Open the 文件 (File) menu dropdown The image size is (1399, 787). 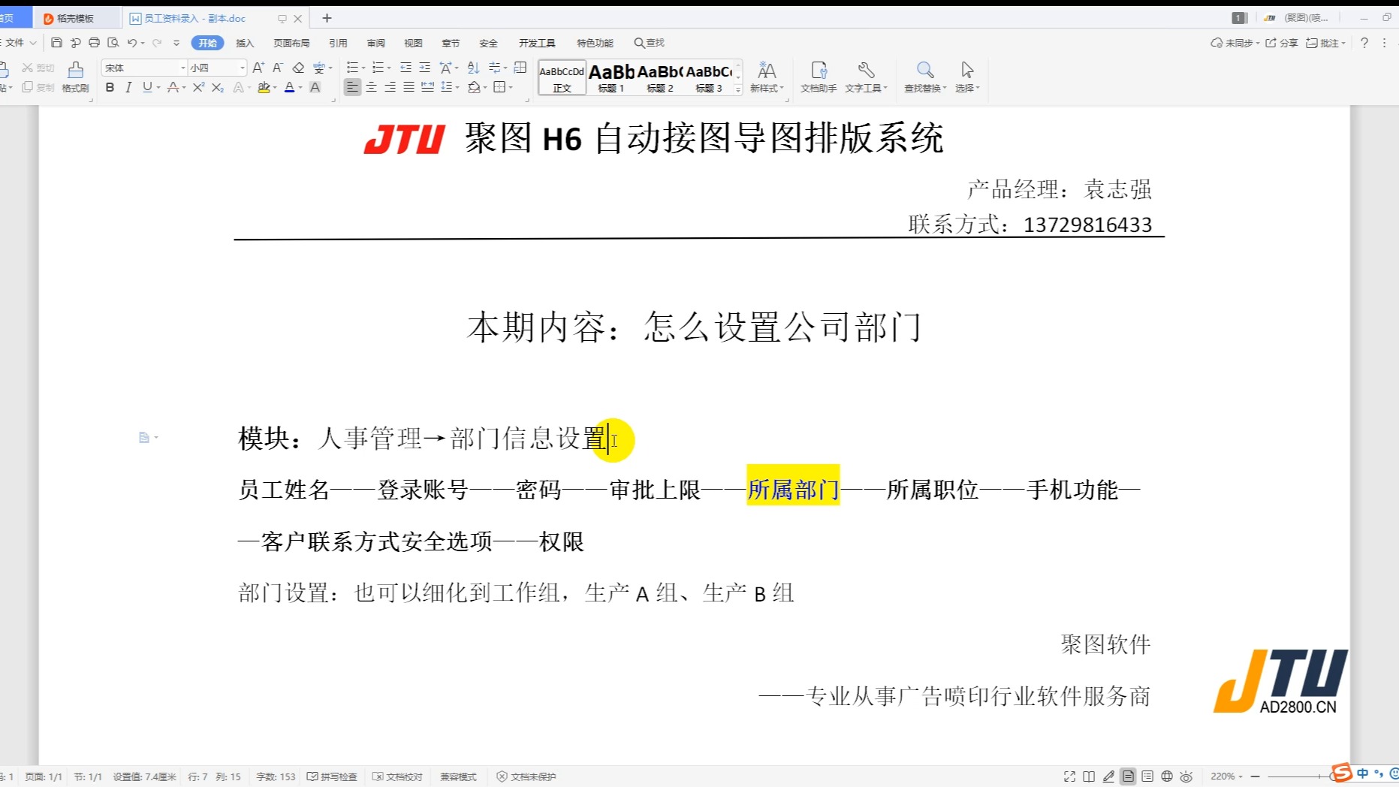[x=20, y=43]
